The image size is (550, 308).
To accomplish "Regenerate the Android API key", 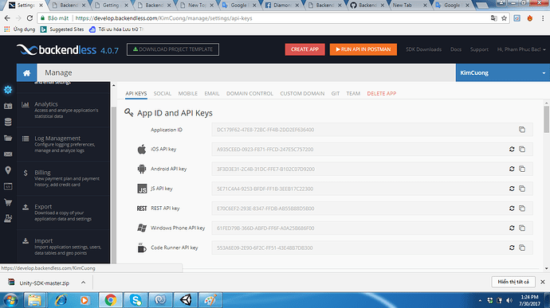I will (512, 169).
